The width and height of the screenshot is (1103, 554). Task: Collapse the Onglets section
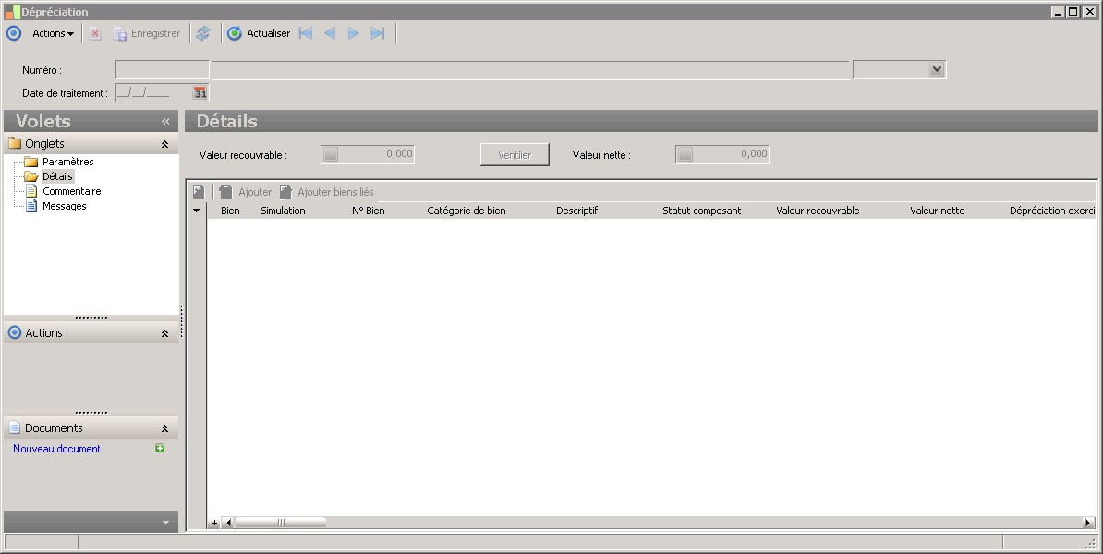pos(164,144)
